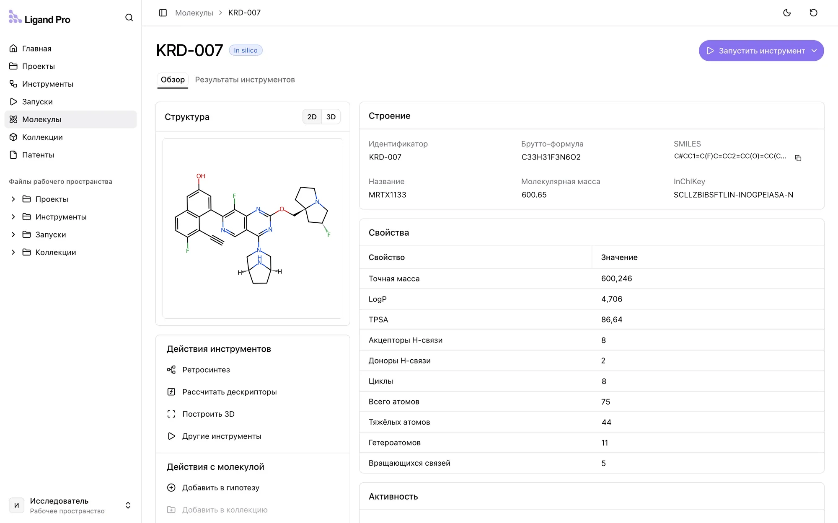This screenshot has width=838, height=523.
Task: Switch to dark mode moon icon
Action: [x=787, y=13]
